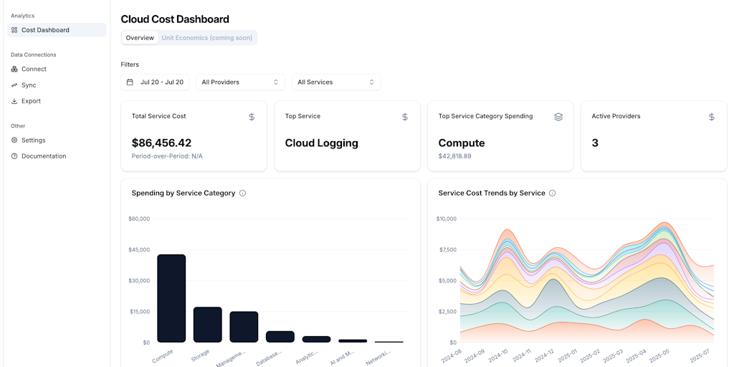Click the Database bar in chart
This screenshot has width=734, height=367.
point(280,337)
